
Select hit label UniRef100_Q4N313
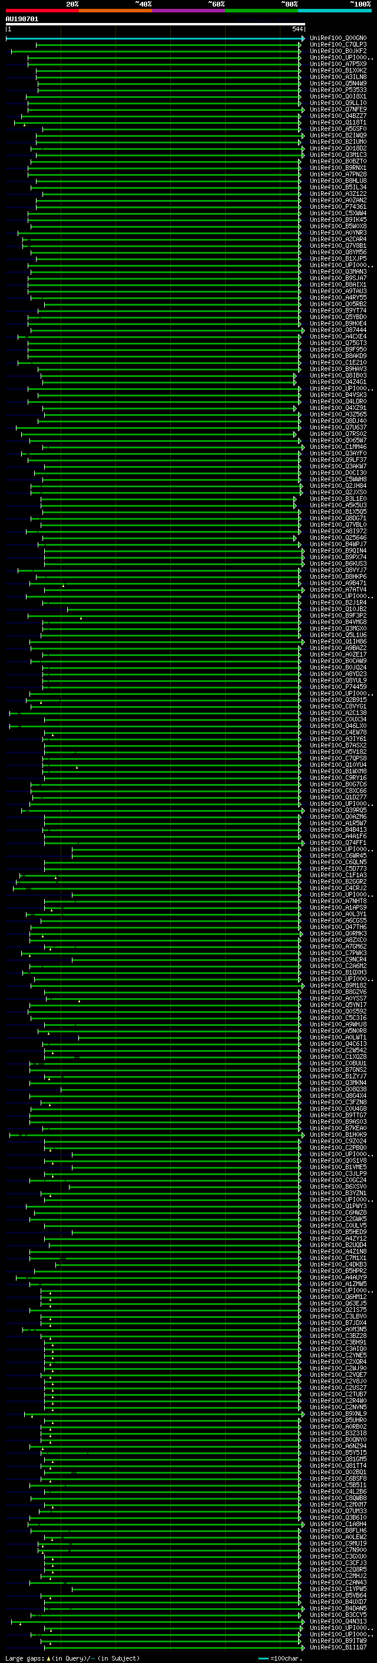[338, 1621]
